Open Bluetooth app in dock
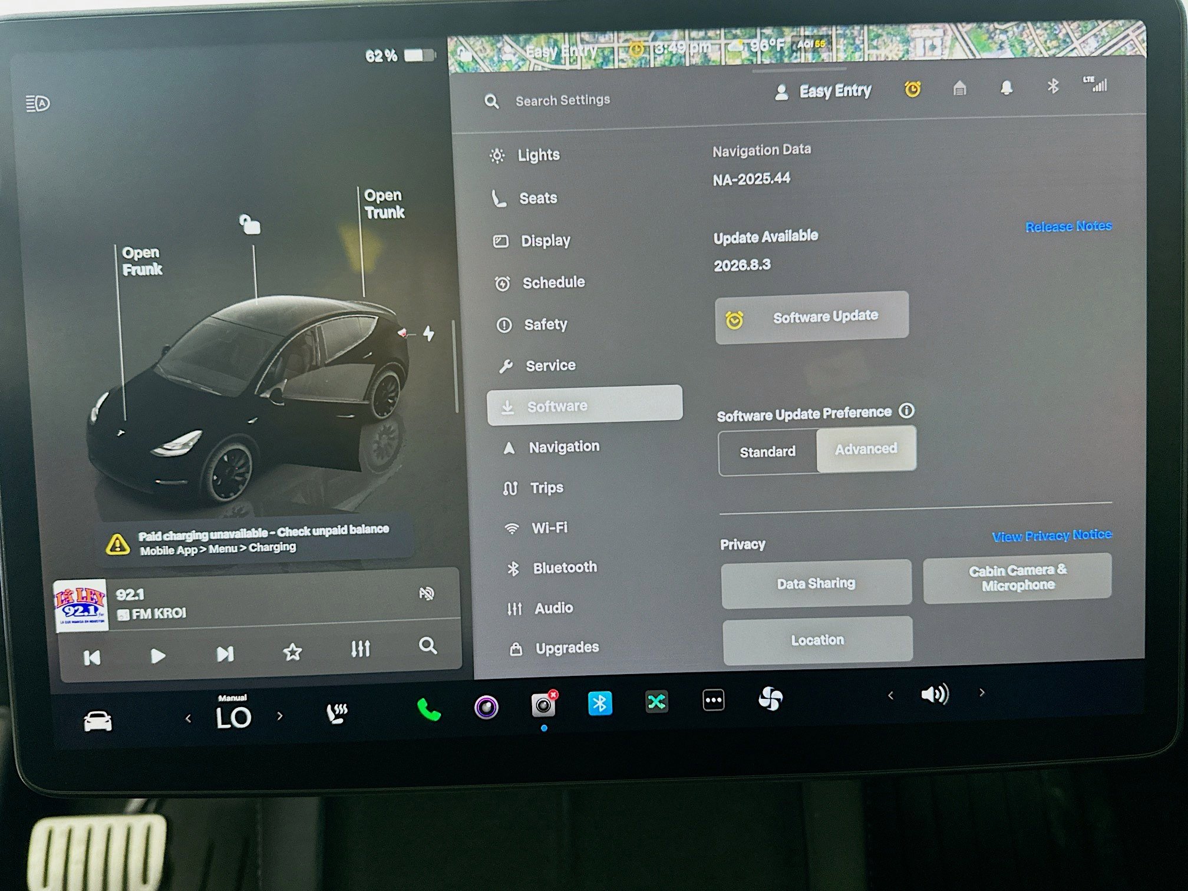The height and width of the screenshot is (891, 1188). [600, 703]
